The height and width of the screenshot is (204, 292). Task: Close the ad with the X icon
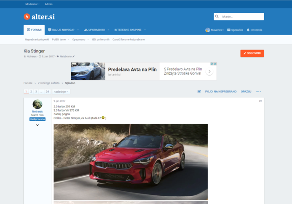tap(215, 64)
